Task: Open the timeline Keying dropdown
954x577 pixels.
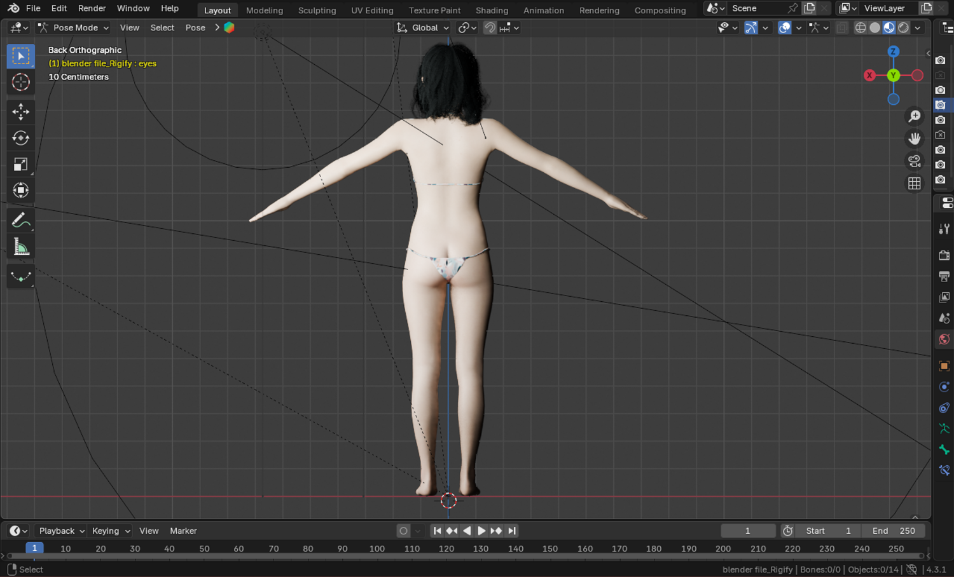Action: (x=111, y=531)
